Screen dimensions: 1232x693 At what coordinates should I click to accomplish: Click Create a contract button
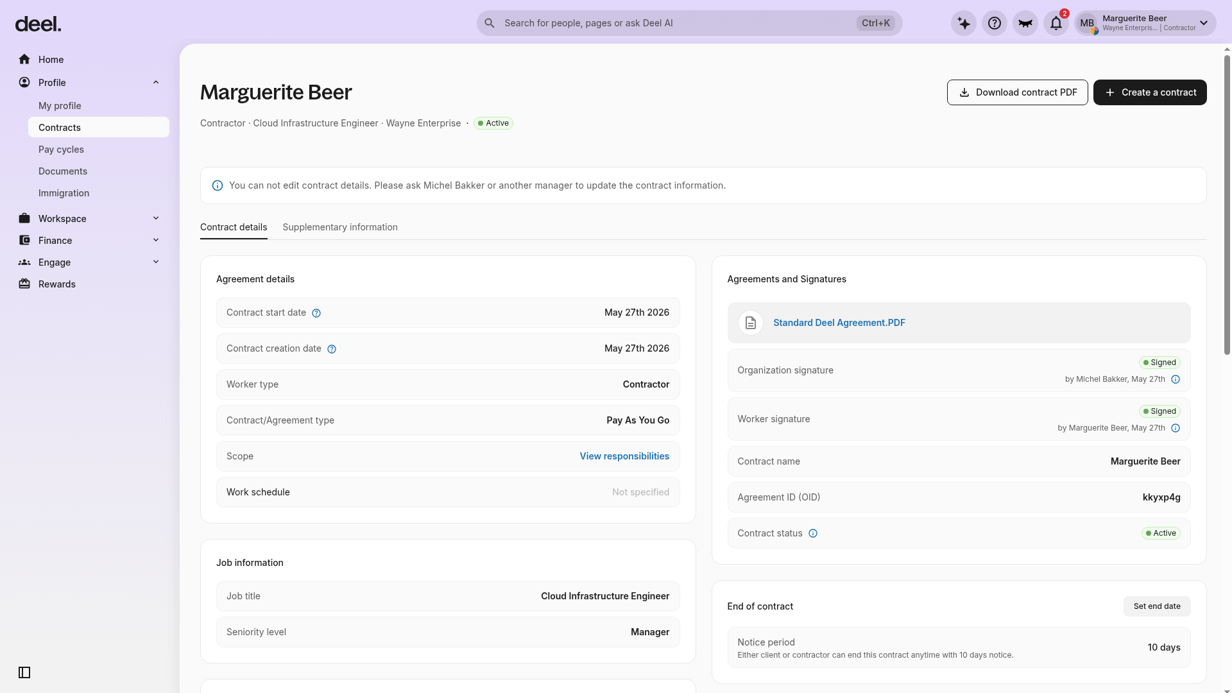1150,92
